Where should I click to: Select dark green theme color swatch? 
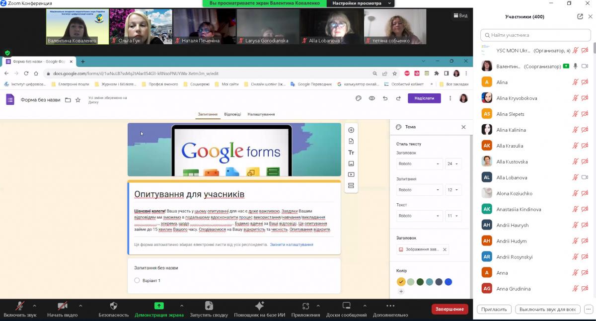coord(420,282)
